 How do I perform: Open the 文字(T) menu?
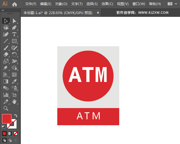pos(77,4)
